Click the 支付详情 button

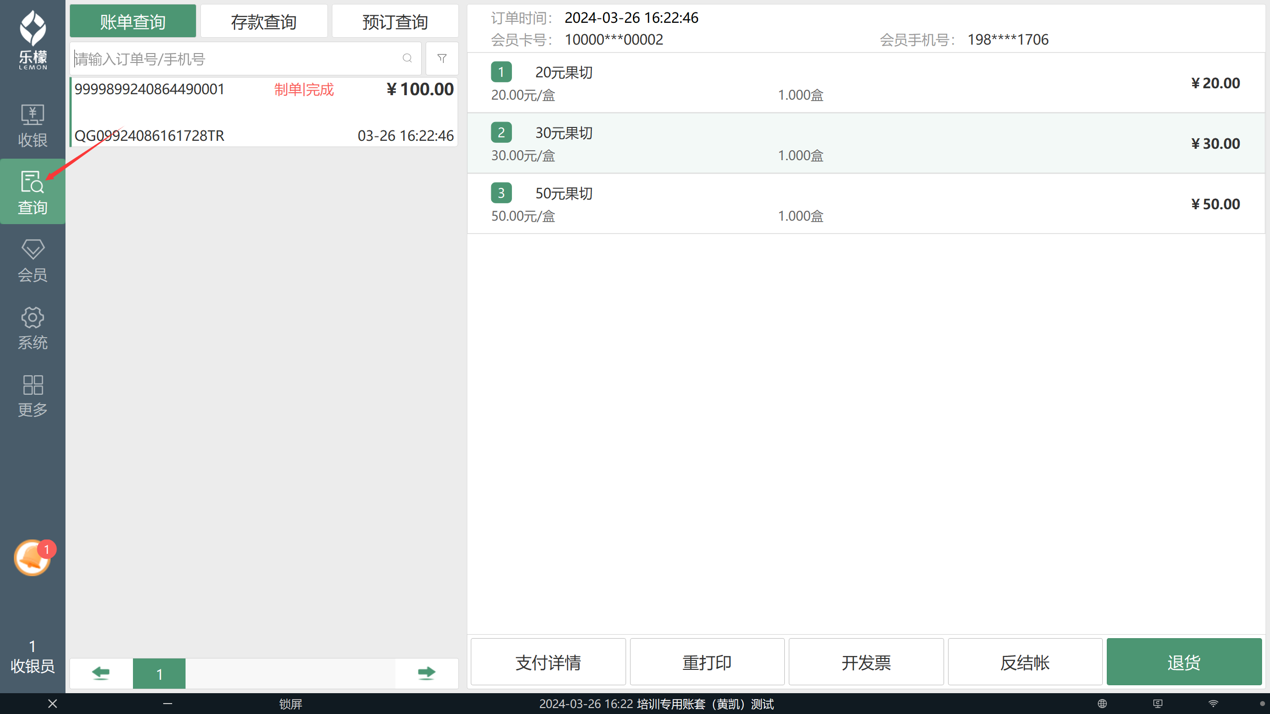(x=548, y=662)
